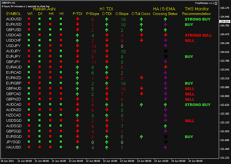Click USDCAD red D1 Heiken Ashi square
Screen dimensions: 231x164
[x=40, y=35]
